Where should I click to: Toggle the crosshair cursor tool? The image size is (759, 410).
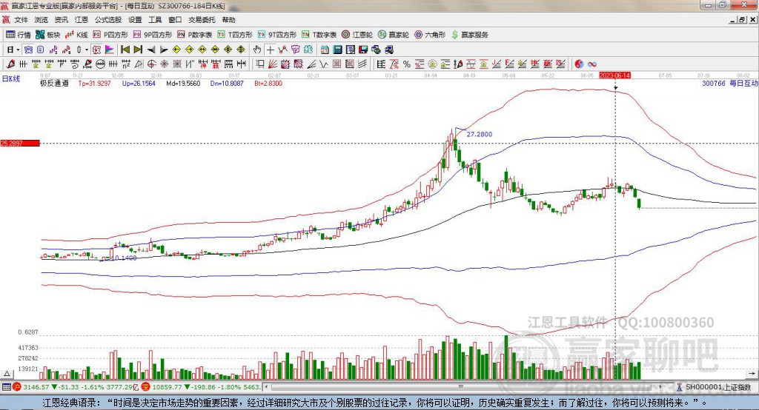270,50
